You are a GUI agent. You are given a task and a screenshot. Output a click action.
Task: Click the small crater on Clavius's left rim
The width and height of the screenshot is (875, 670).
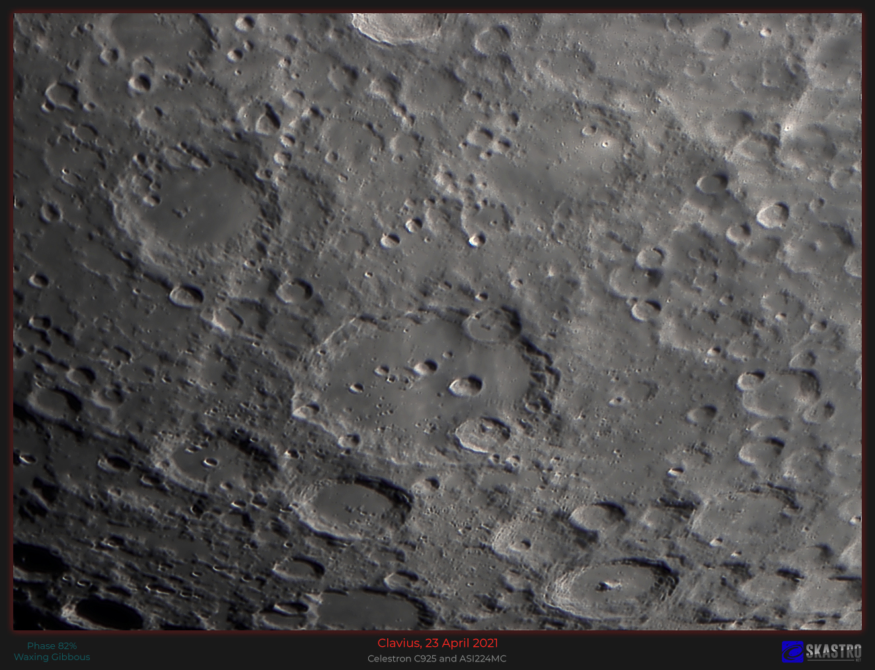(x=306, y=412)
